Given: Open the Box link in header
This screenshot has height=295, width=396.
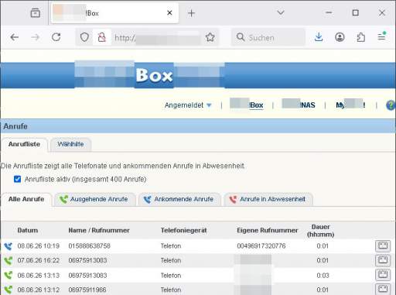Looking at the screenshot, I should [x=247, y=105].
